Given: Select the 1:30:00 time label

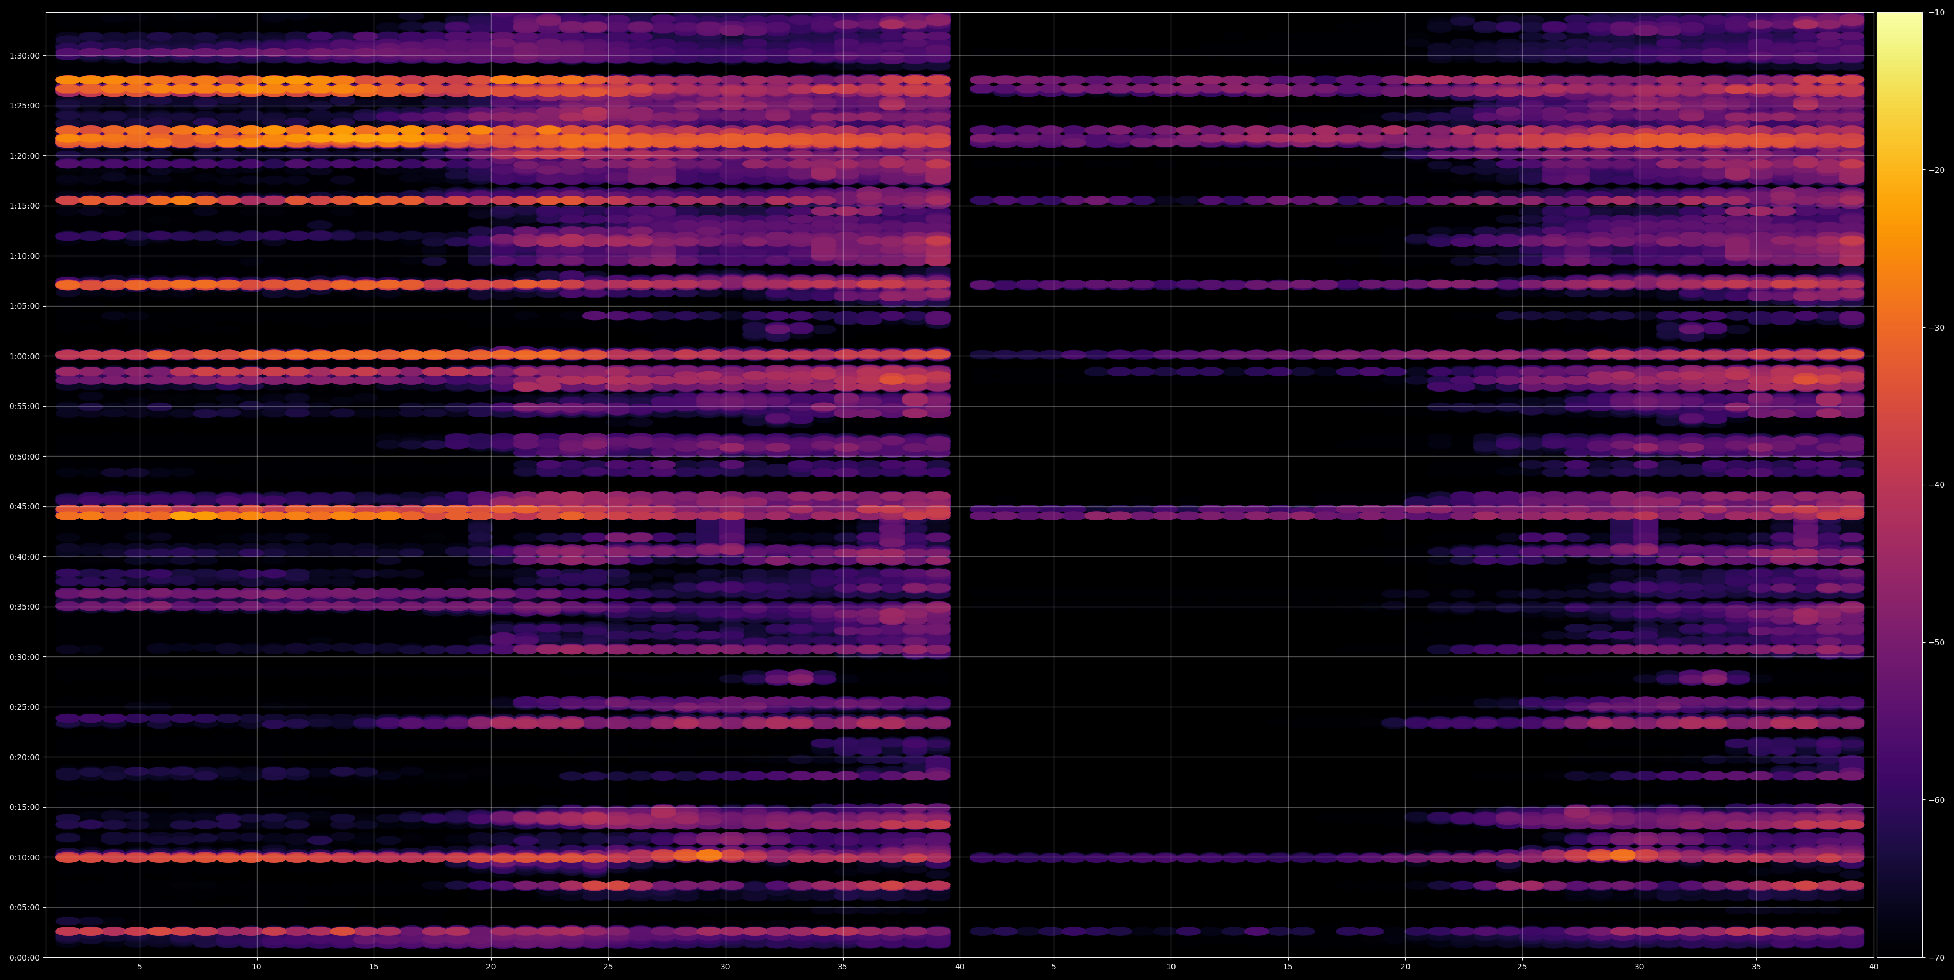Looking at the screenshot, I should tap(24, 55).
